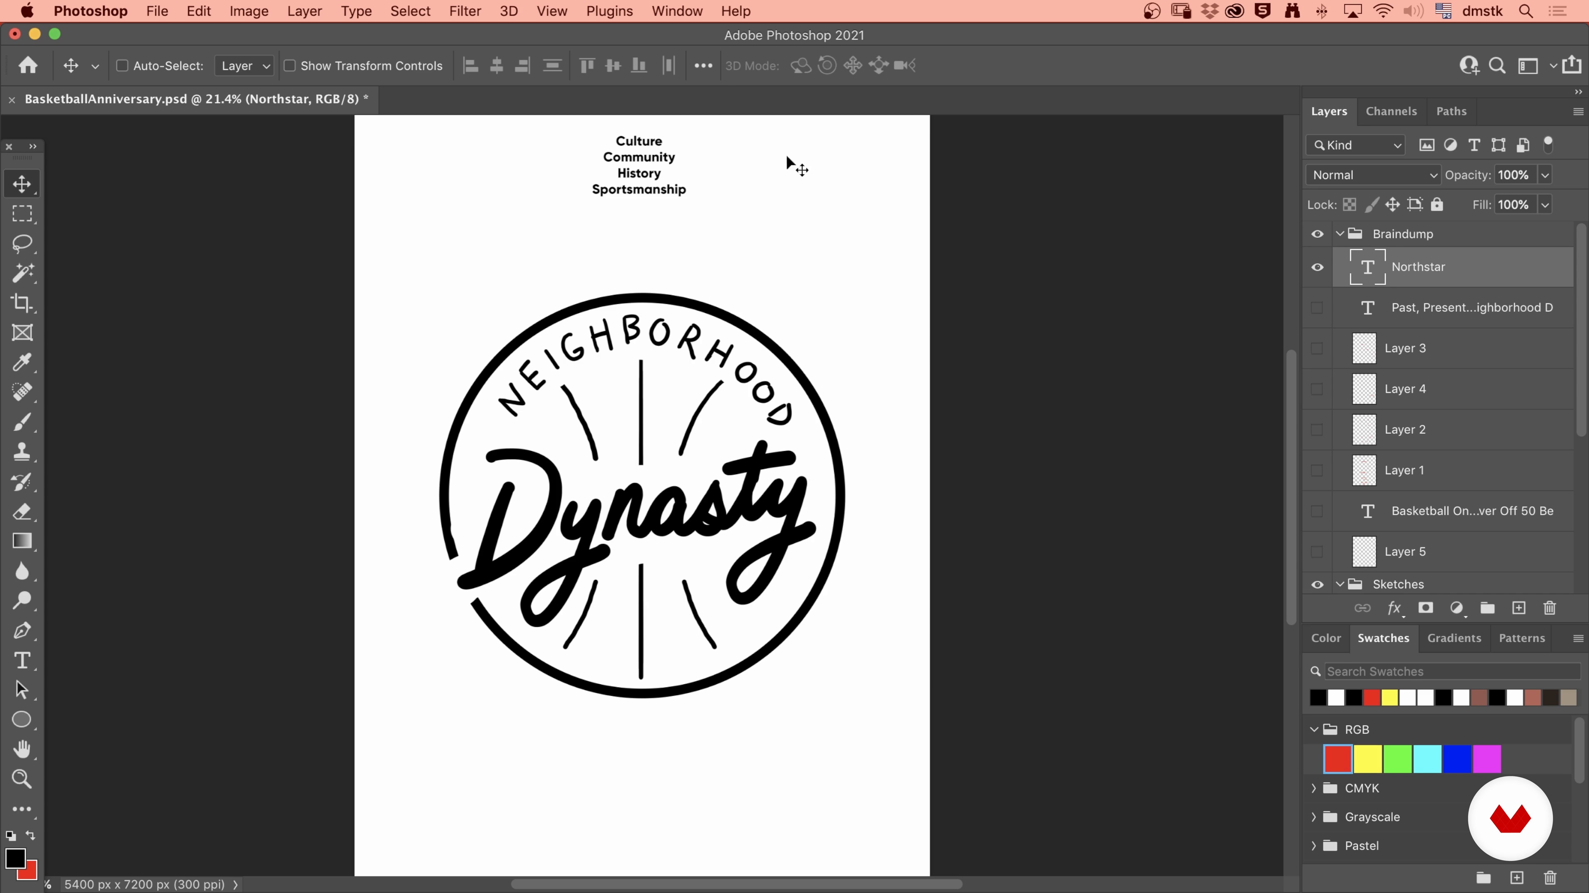
Task: Open the Kind filter dropdown
Action: (1356, 146)
